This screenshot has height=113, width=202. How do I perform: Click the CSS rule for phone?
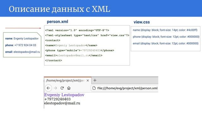[166, 37]
